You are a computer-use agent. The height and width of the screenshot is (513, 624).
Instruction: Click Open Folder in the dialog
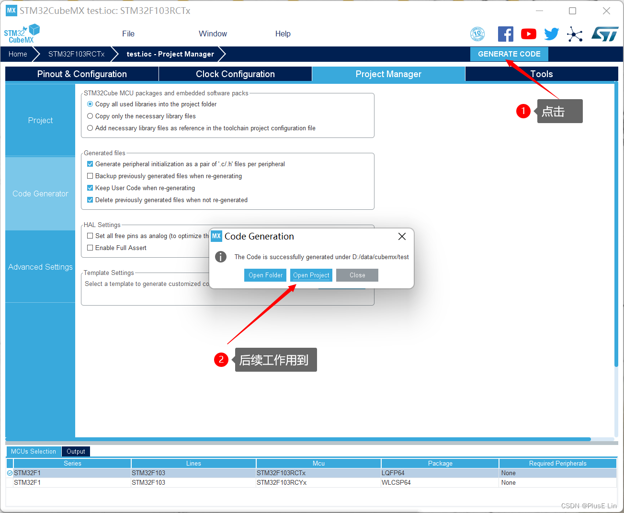point(265,275)
